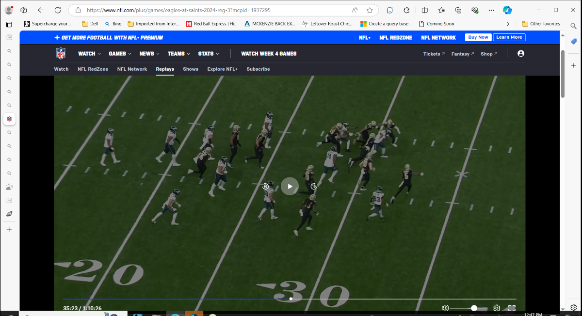
Task: Mute the video with speaker icon
Action: [445, 308]
